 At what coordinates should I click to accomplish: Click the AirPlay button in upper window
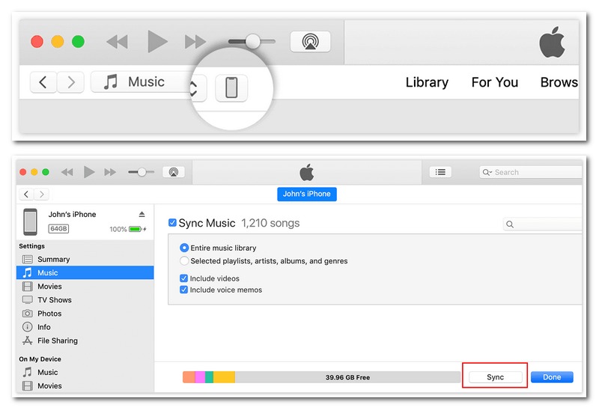pyautogui.click(x=310, y=41)
